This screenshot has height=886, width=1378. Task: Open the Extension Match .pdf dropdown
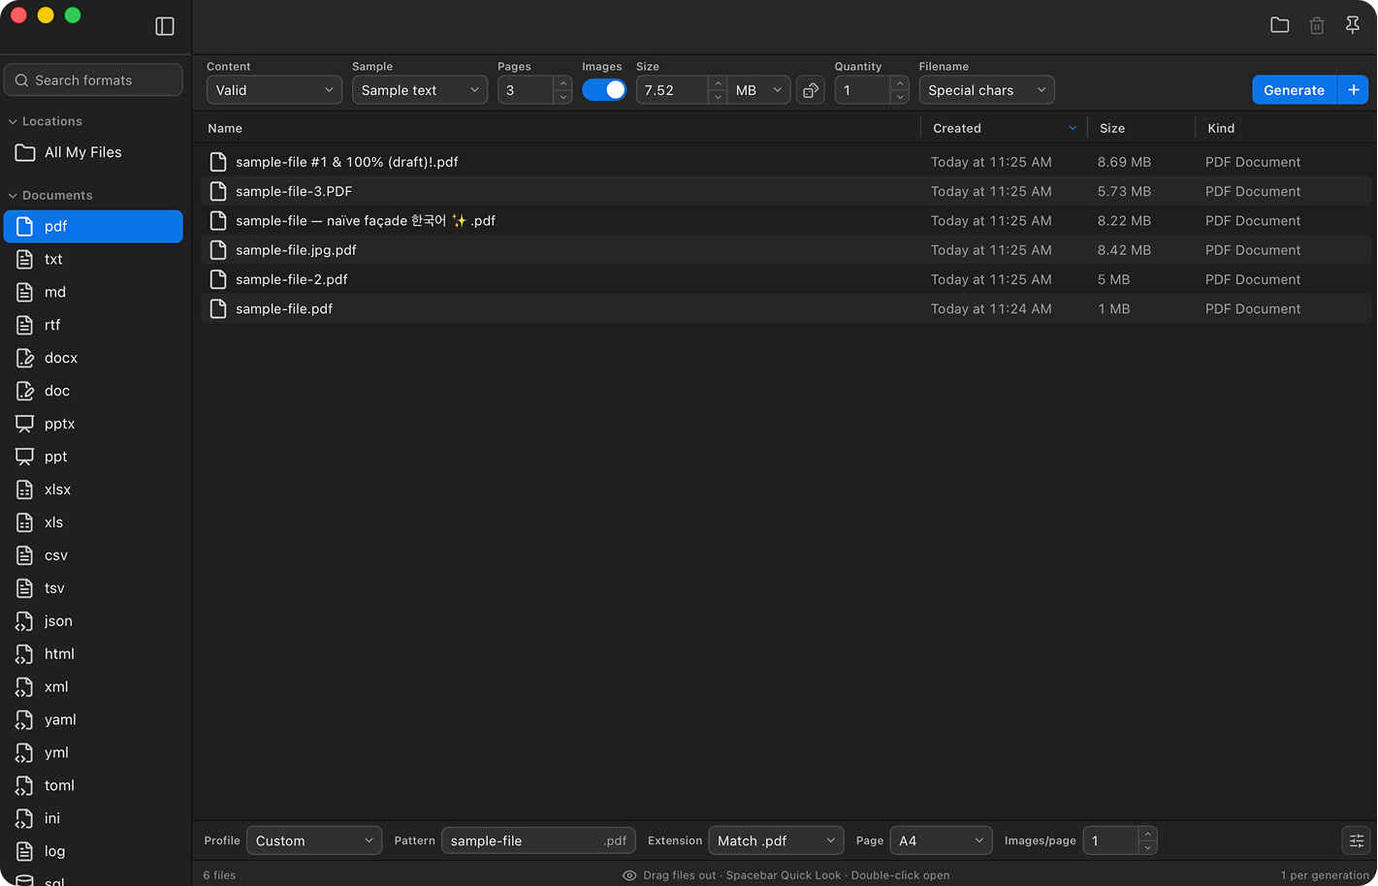[776, 840]
